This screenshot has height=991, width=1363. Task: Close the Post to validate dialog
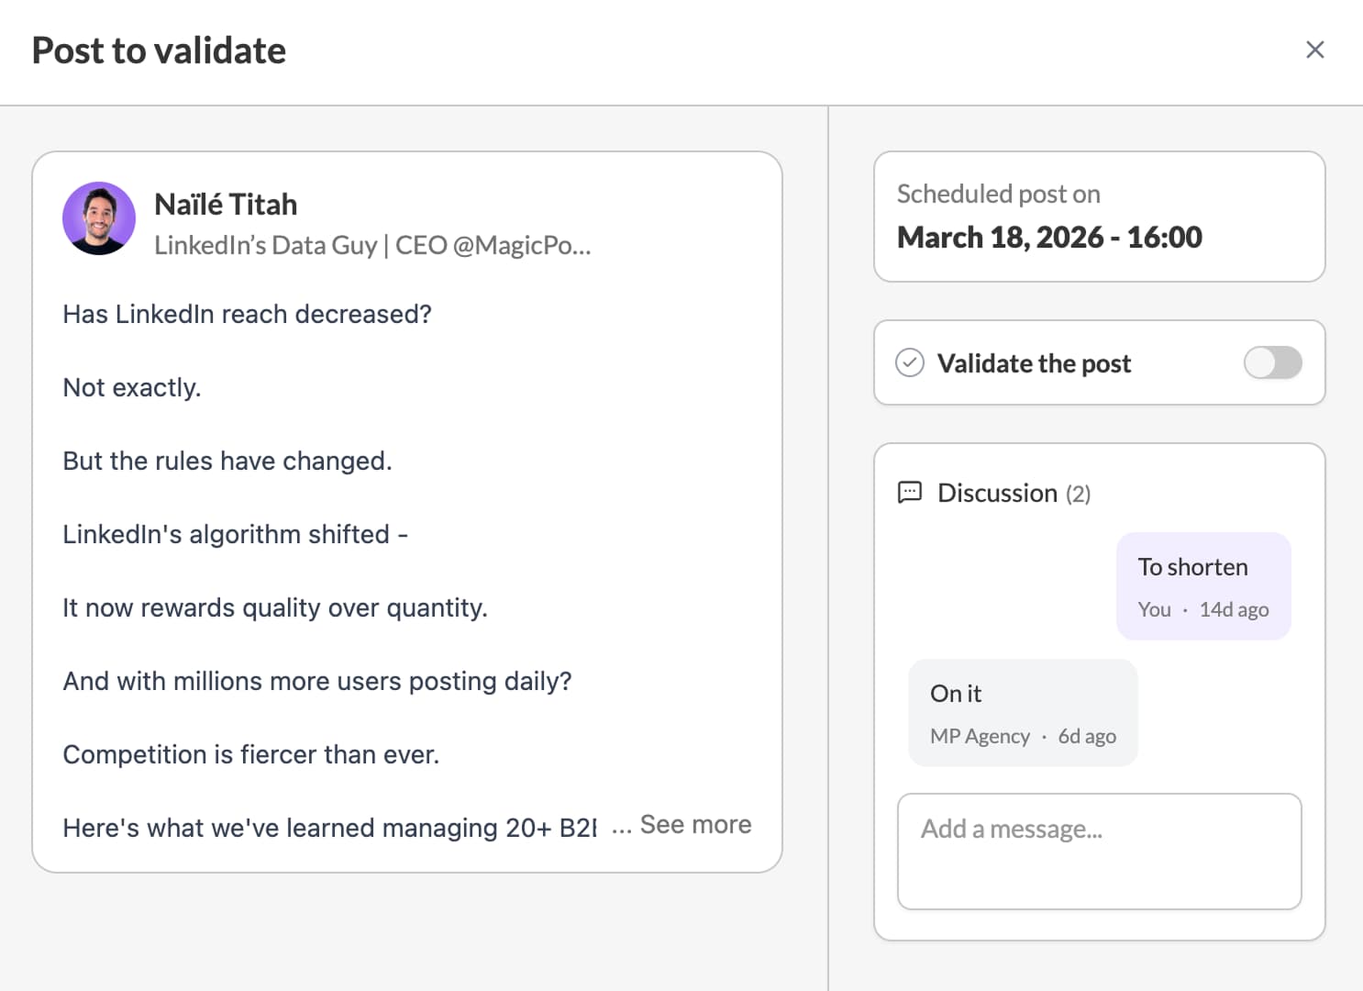[1314, 50]
